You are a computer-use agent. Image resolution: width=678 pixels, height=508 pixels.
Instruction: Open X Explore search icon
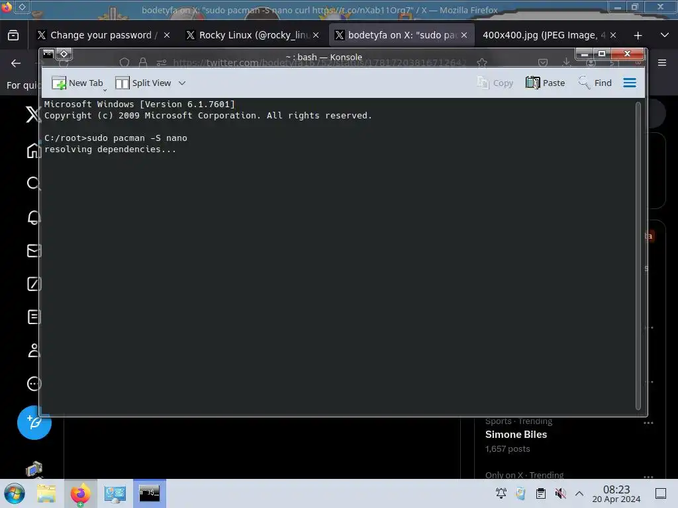click(34, 184)
